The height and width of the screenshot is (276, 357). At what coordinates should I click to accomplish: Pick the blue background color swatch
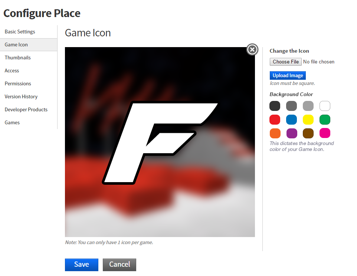point(291,120)
